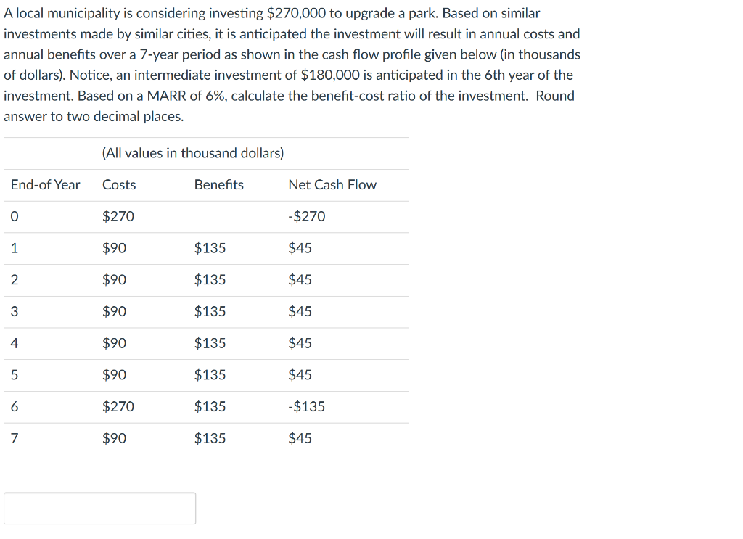Image resolution: width=743 pixels, height=539 pixels.
Task: Click the year 1 cost $90 cell
Action: click(x=114, y=248)
